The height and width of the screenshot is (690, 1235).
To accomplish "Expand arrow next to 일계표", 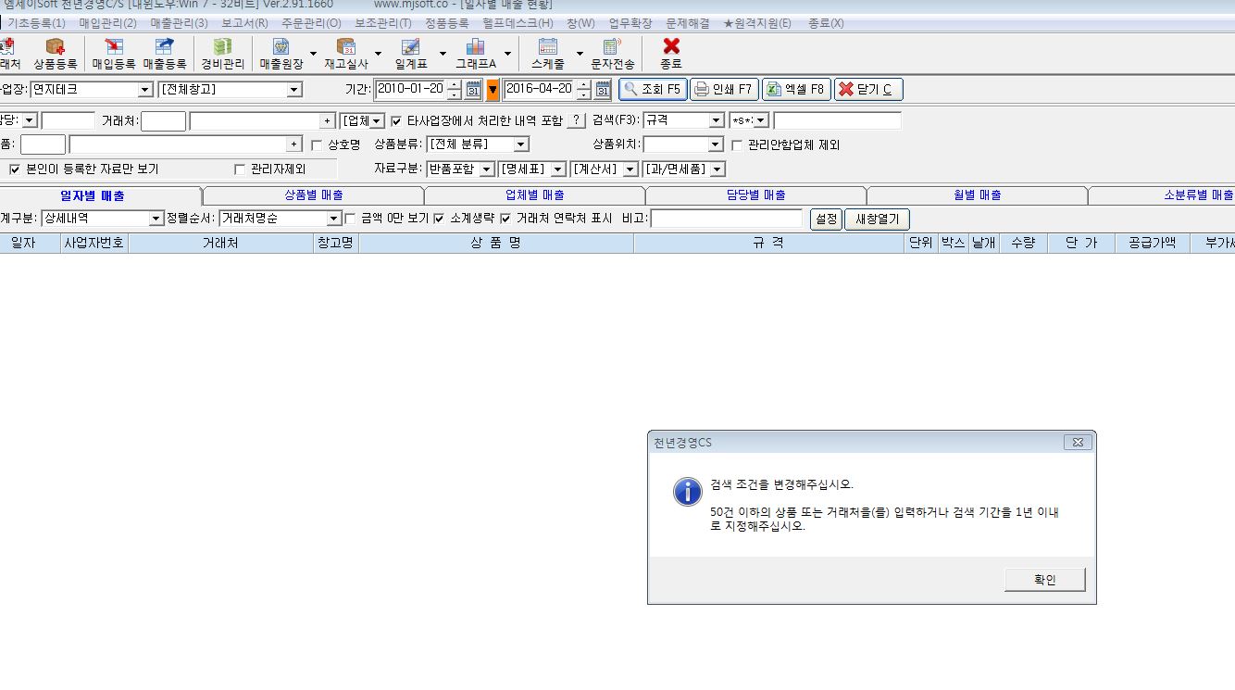I will pyautogui.click(x=443, y=54).
